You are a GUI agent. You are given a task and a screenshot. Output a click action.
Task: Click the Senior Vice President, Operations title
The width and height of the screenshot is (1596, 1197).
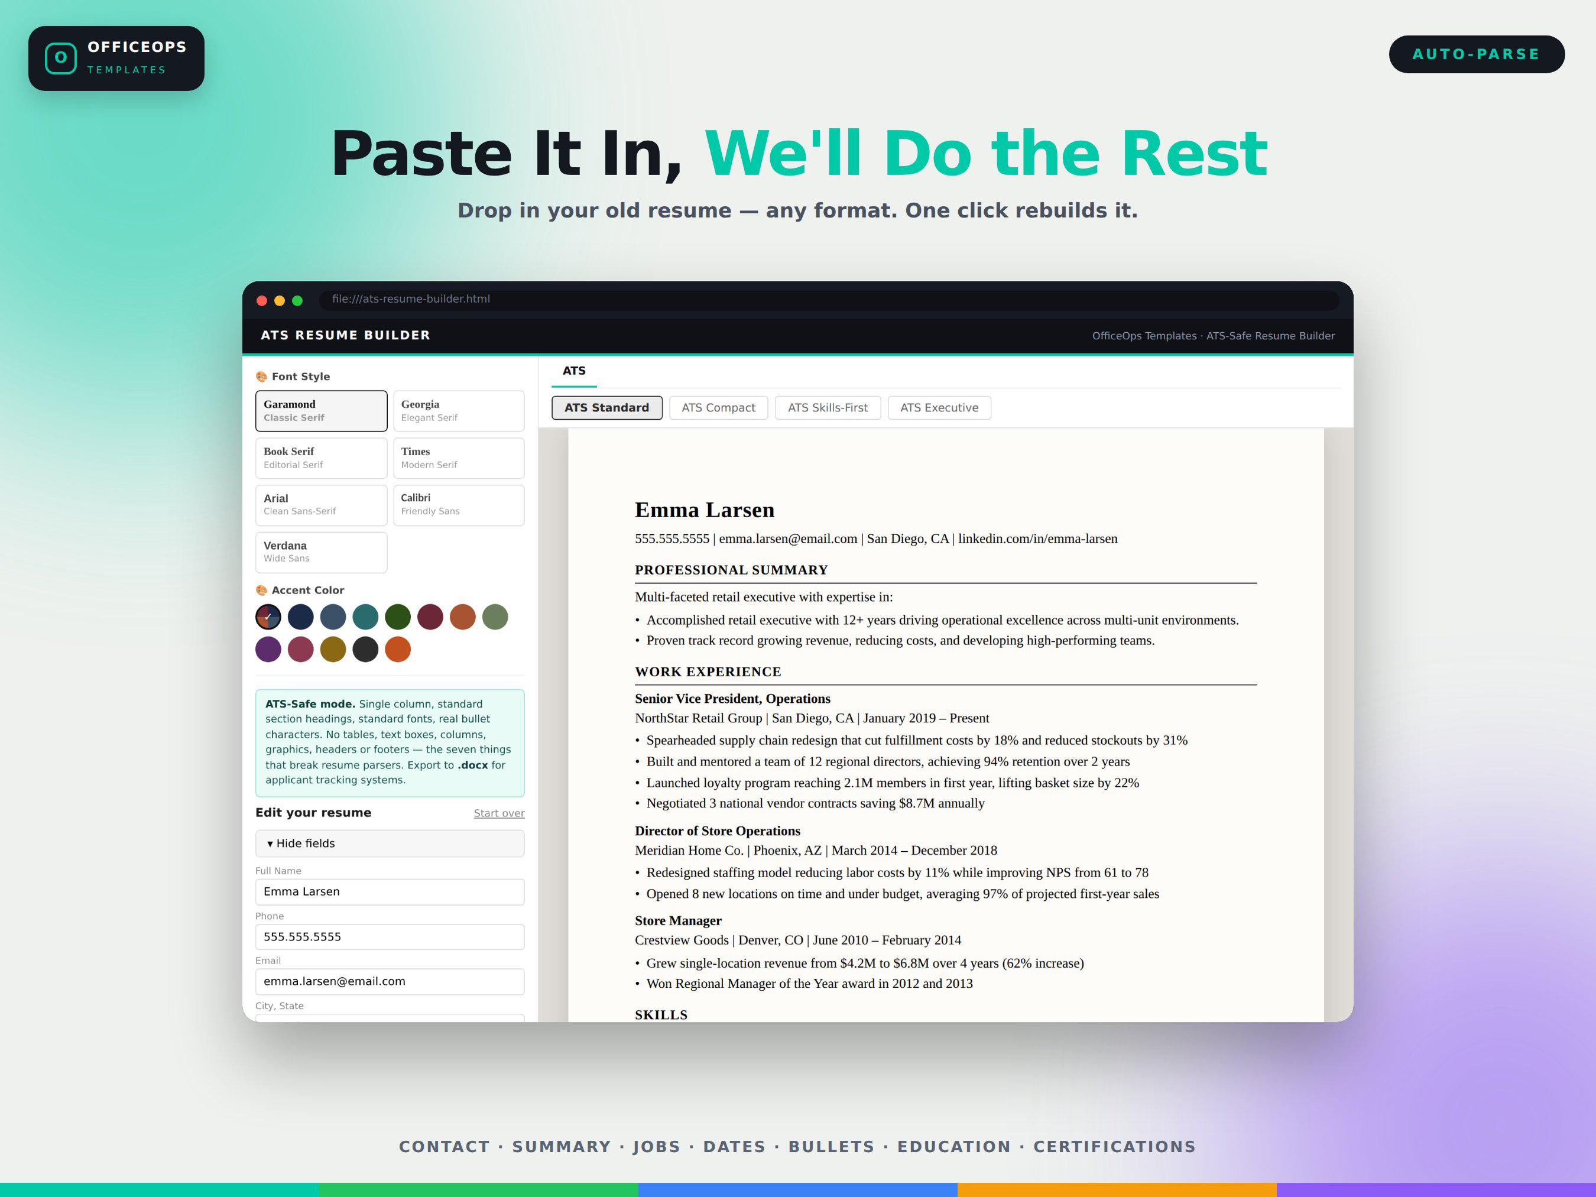[732, 699]
